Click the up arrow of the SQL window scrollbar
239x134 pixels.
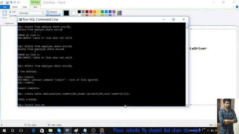click(187, 24)
